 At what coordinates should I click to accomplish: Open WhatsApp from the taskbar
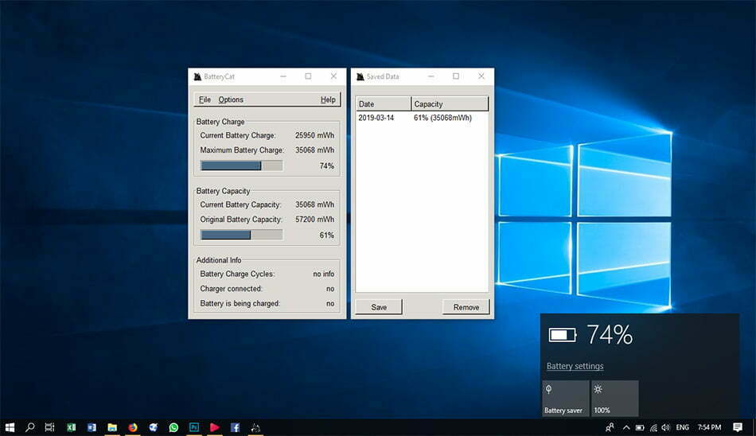[x=173, y=427]
